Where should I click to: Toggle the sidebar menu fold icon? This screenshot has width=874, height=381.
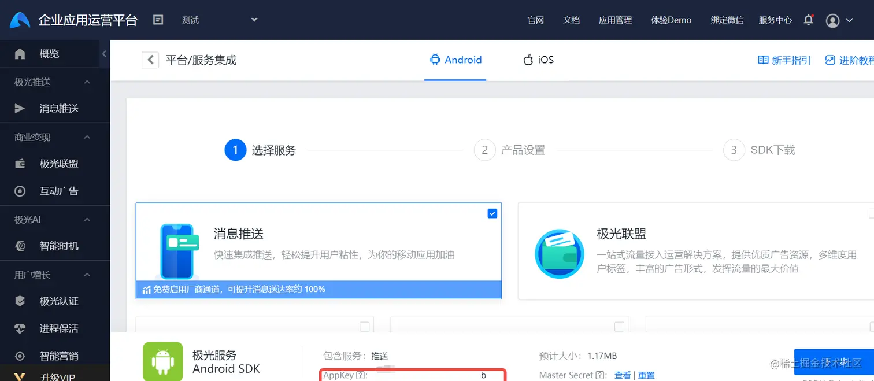tap(158, 20)
